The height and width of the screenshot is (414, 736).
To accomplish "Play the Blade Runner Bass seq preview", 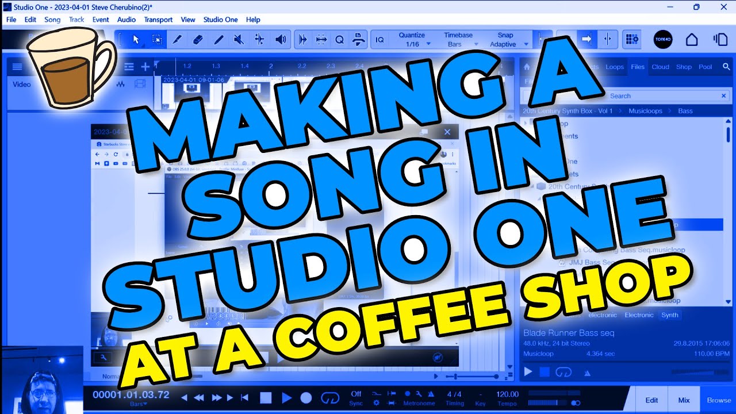I will 528,372.
